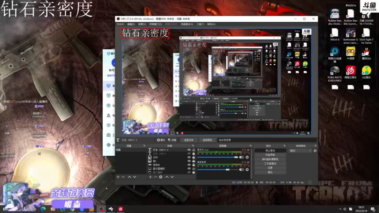This screenshot has height=213, width=379.
Task: Remove selected scene with minus icon
Action: pos(123,177)
